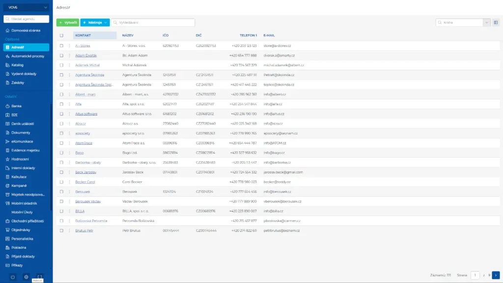Click the power icon in the sidebar footer
503x283 pixels.
click(x=13, y=277)
